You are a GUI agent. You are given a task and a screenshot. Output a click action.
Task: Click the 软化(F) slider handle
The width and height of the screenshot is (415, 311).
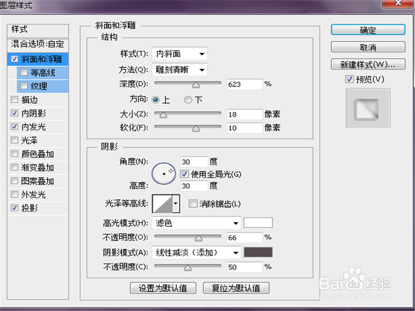196,129
